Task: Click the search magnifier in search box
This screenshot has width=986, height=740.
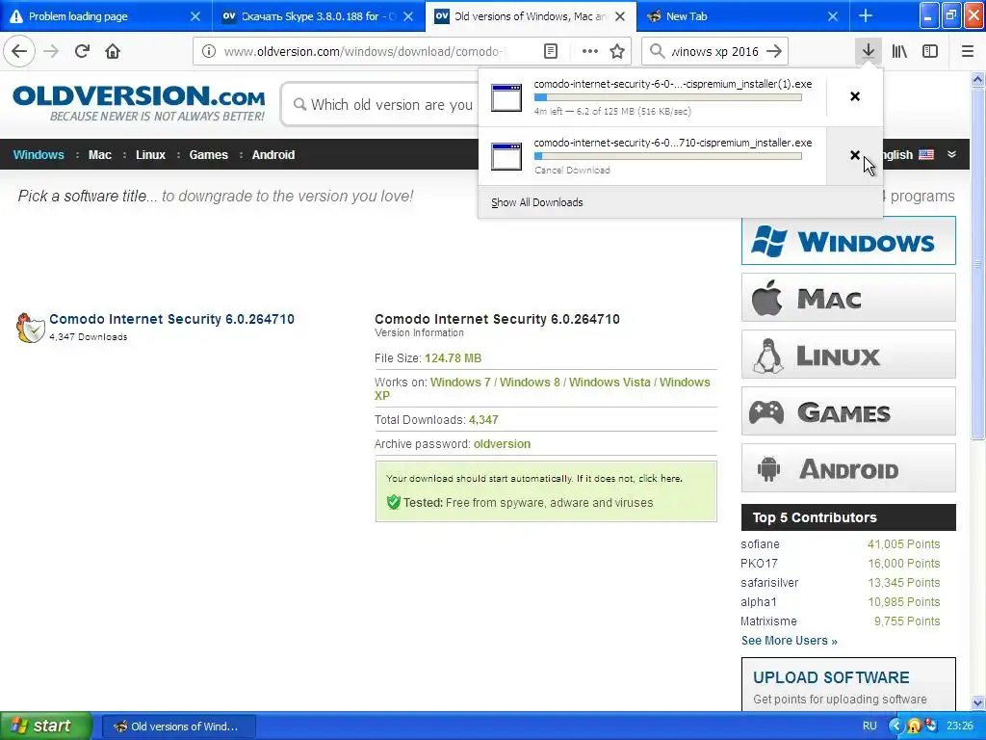Action: (657, 52)
